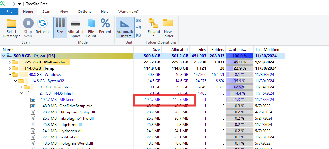Switch to Percent mode
Image resolution: width=329 pixels, height=149 pixels.
click(105, 26)
